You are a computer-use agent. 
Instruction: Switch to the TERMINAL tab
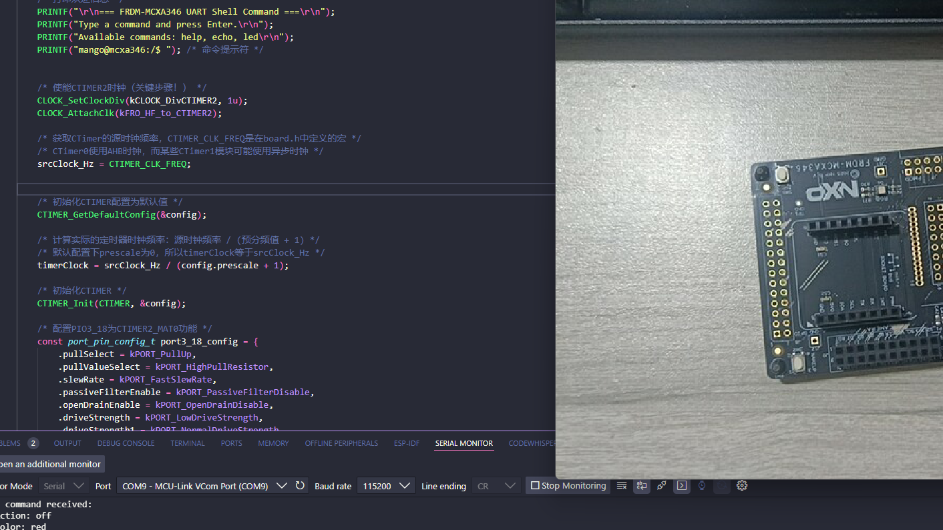[x=187, y=443]
